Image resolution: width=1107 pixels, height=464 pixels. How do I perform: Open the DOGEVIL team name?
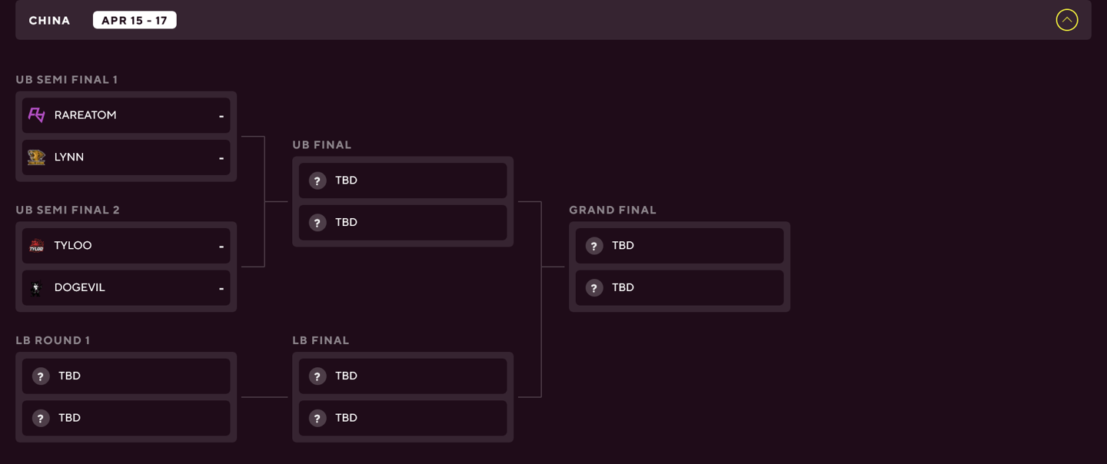tap(79, 288)
